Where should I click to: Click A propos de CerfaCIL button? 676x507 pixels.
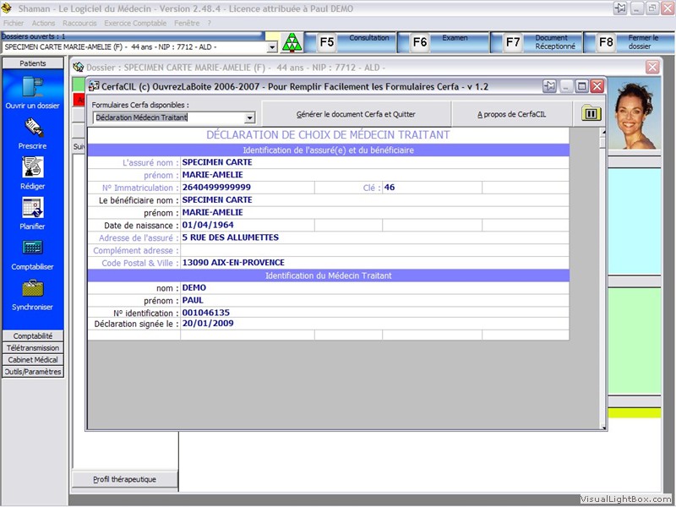(x=513, y=114)
